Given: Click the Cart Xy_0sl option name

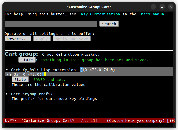Looking at the screenshot, I should pyautogui.click(x=24, y=70).
